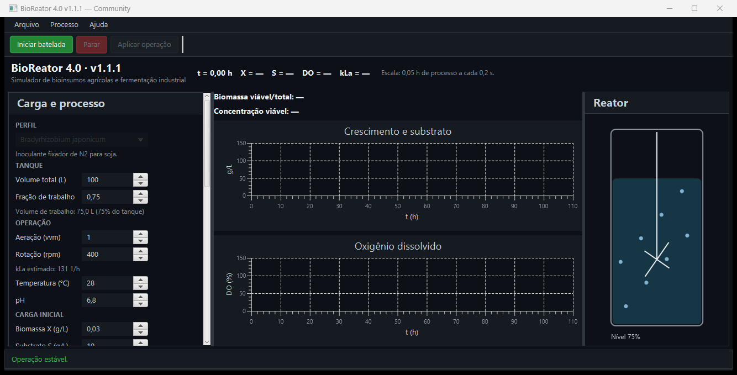Open the Processo menu

(x=64, y=25)
